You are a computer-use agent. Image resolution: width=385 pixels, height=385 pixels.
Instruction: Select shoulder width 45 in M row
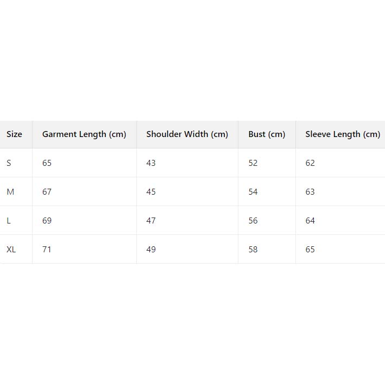pos(151,192)
